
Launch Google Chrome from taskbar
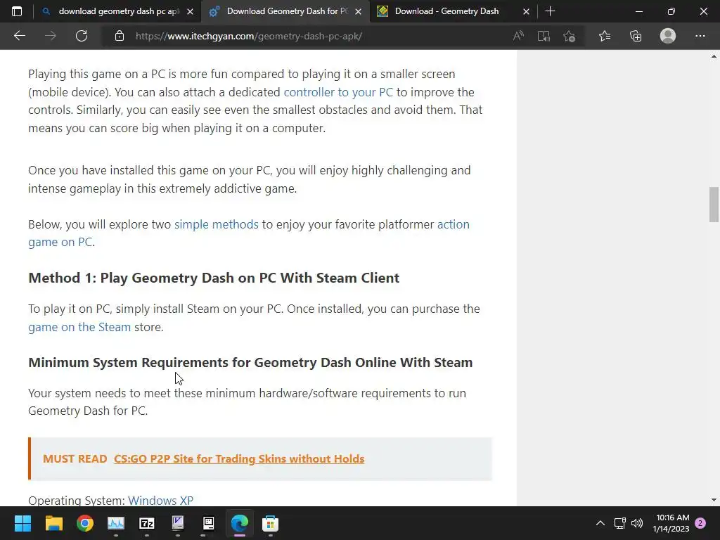click(85, 523)
